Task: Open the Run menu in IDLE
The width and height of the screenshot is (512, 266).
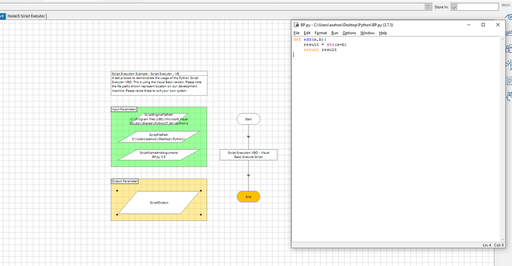Action: pos(335,33)
